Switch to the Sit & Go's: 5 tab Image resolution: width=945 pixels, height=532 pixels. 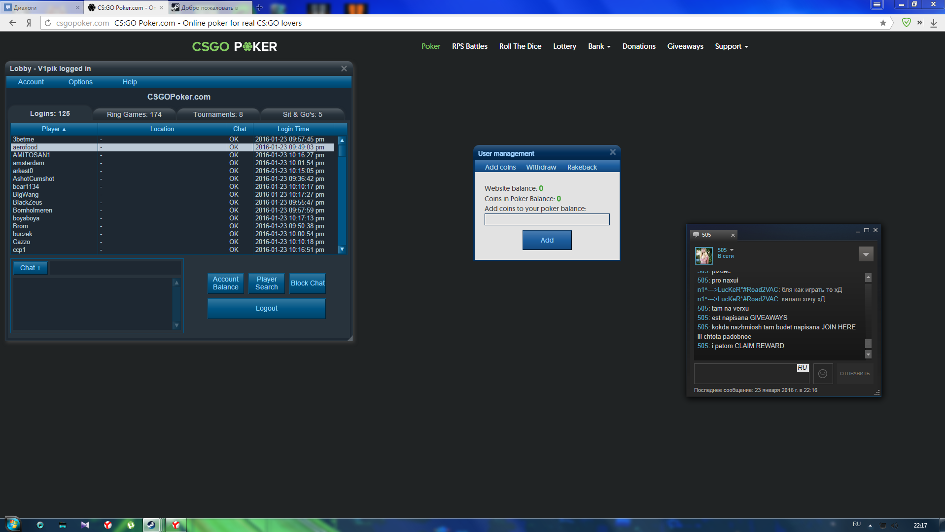tap(302, 114)
